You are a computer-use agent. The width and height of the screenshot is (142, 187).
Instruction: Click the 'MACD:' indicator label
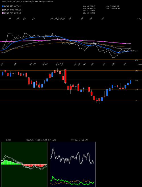click(9, 140)
